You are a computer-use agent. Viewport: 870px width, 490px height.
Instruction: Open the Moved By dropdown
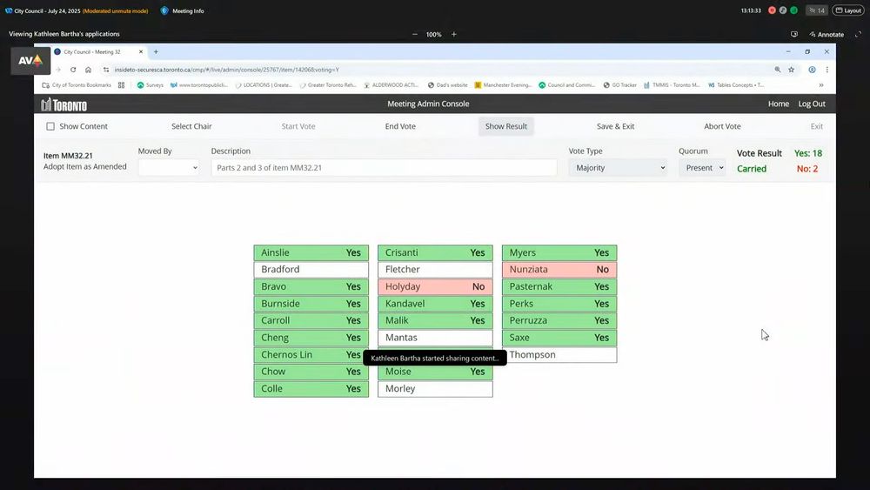tap(169, 168)
